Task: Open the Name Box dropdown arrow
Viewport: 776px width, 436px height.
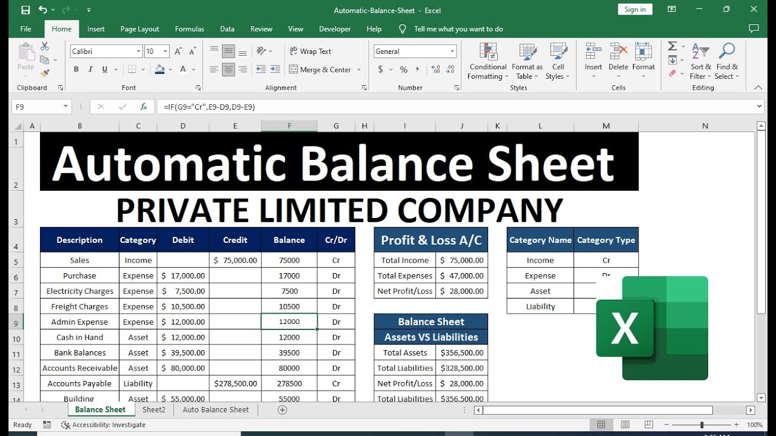Action: 65,107
